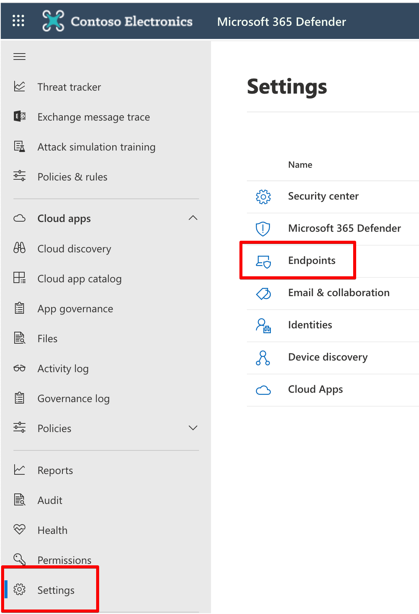Viewport: 419px width, 614px height.
Task: Click the Cloud discovery binoculars icon
Action: tap(19, 248)
